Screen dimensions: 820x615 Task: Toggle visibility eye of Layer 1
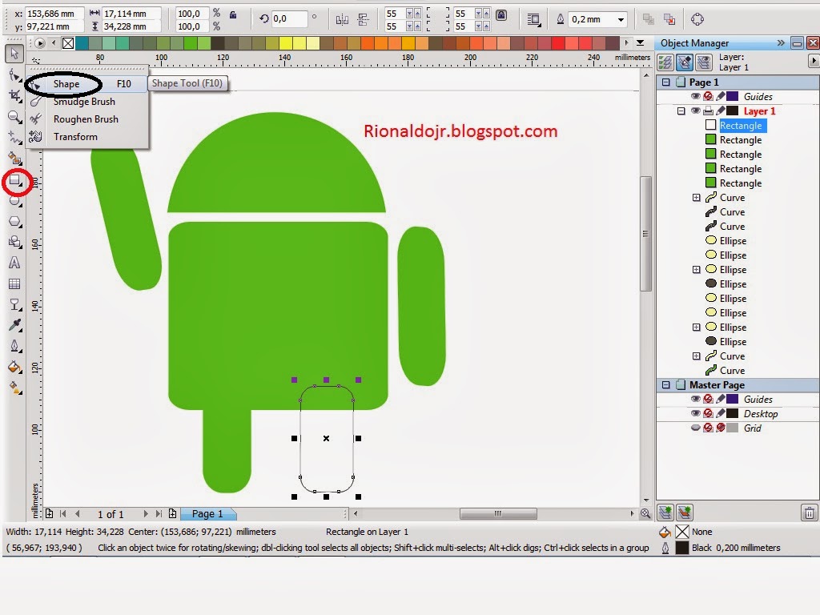pos(696,111)
